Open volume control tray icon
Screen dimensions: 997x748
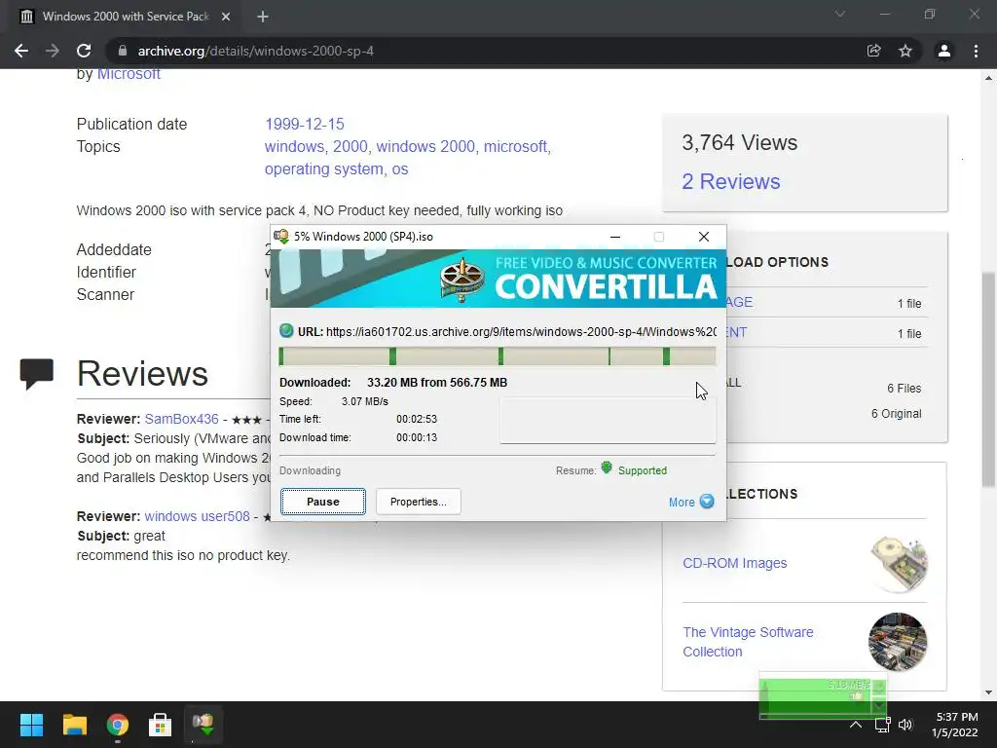coord(905,725)
